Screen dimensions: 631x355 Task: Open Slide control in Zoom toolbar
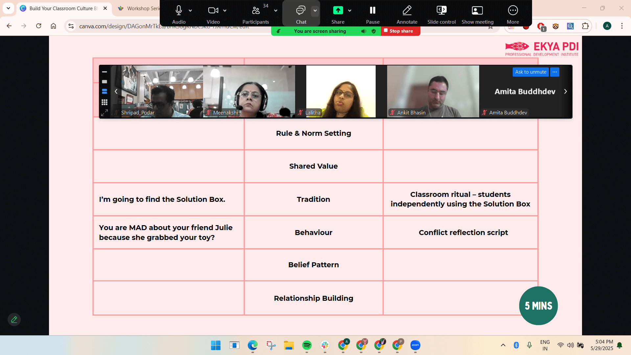441,14
